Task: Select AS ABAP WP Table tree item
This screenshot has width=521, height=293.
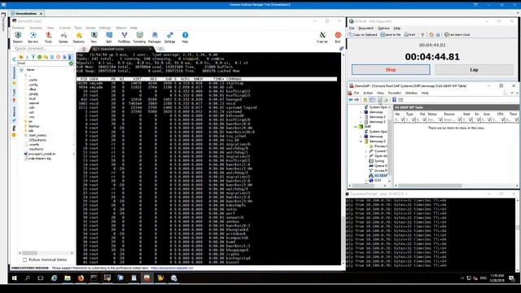Action: [x=379, y=176]
